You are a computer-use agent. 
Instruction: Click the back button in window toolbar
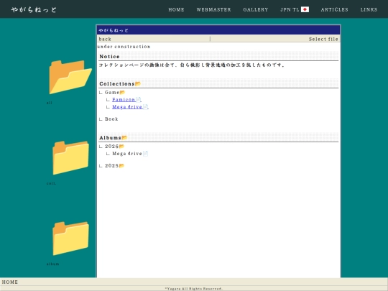pos(105,39)
